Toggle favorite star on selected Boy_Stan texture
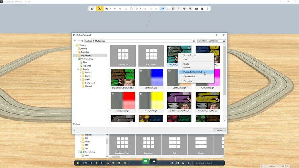The width and height of the screenshot is (299, 168). click(x=169, y=48)
